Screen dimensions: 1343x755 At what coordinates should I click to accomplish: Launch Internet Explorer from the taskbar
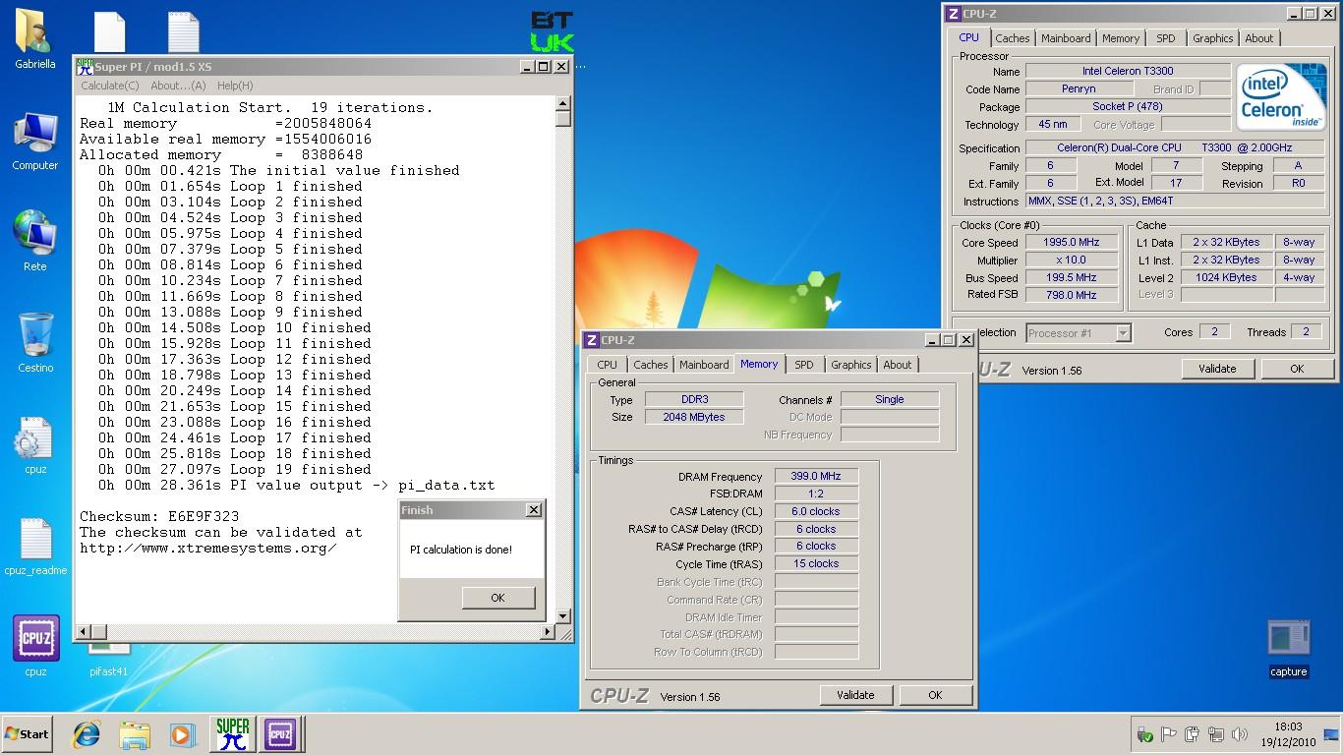pos(88,734)
